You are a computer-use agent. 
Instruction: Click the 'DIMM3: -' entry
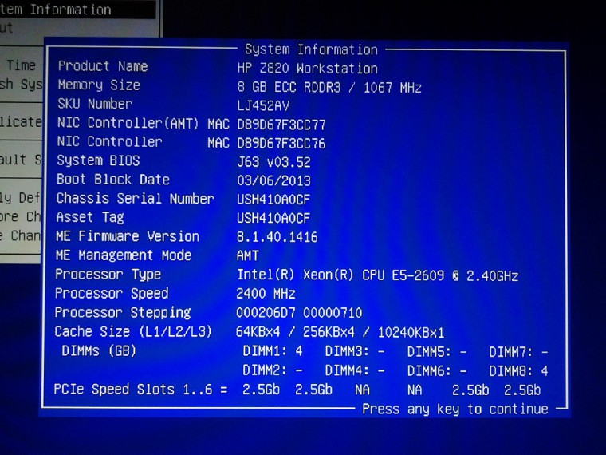[x=355, y=352]
